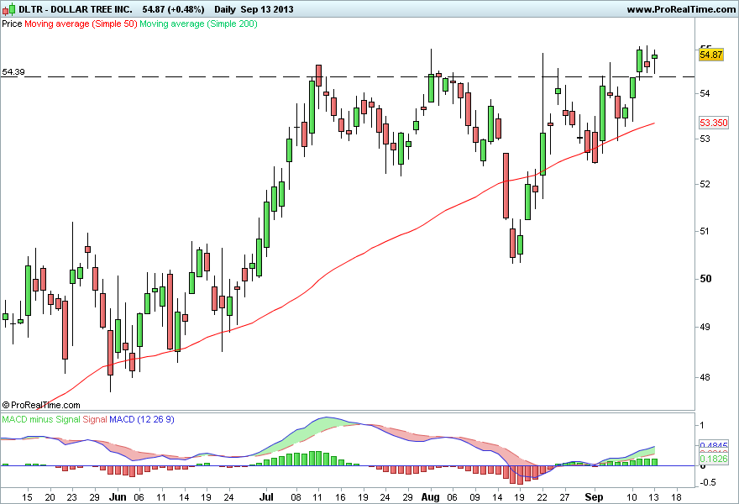
Task: Select the DLTR - DOLLAR TREE INC. title
Action: click(x=76, y=9)
